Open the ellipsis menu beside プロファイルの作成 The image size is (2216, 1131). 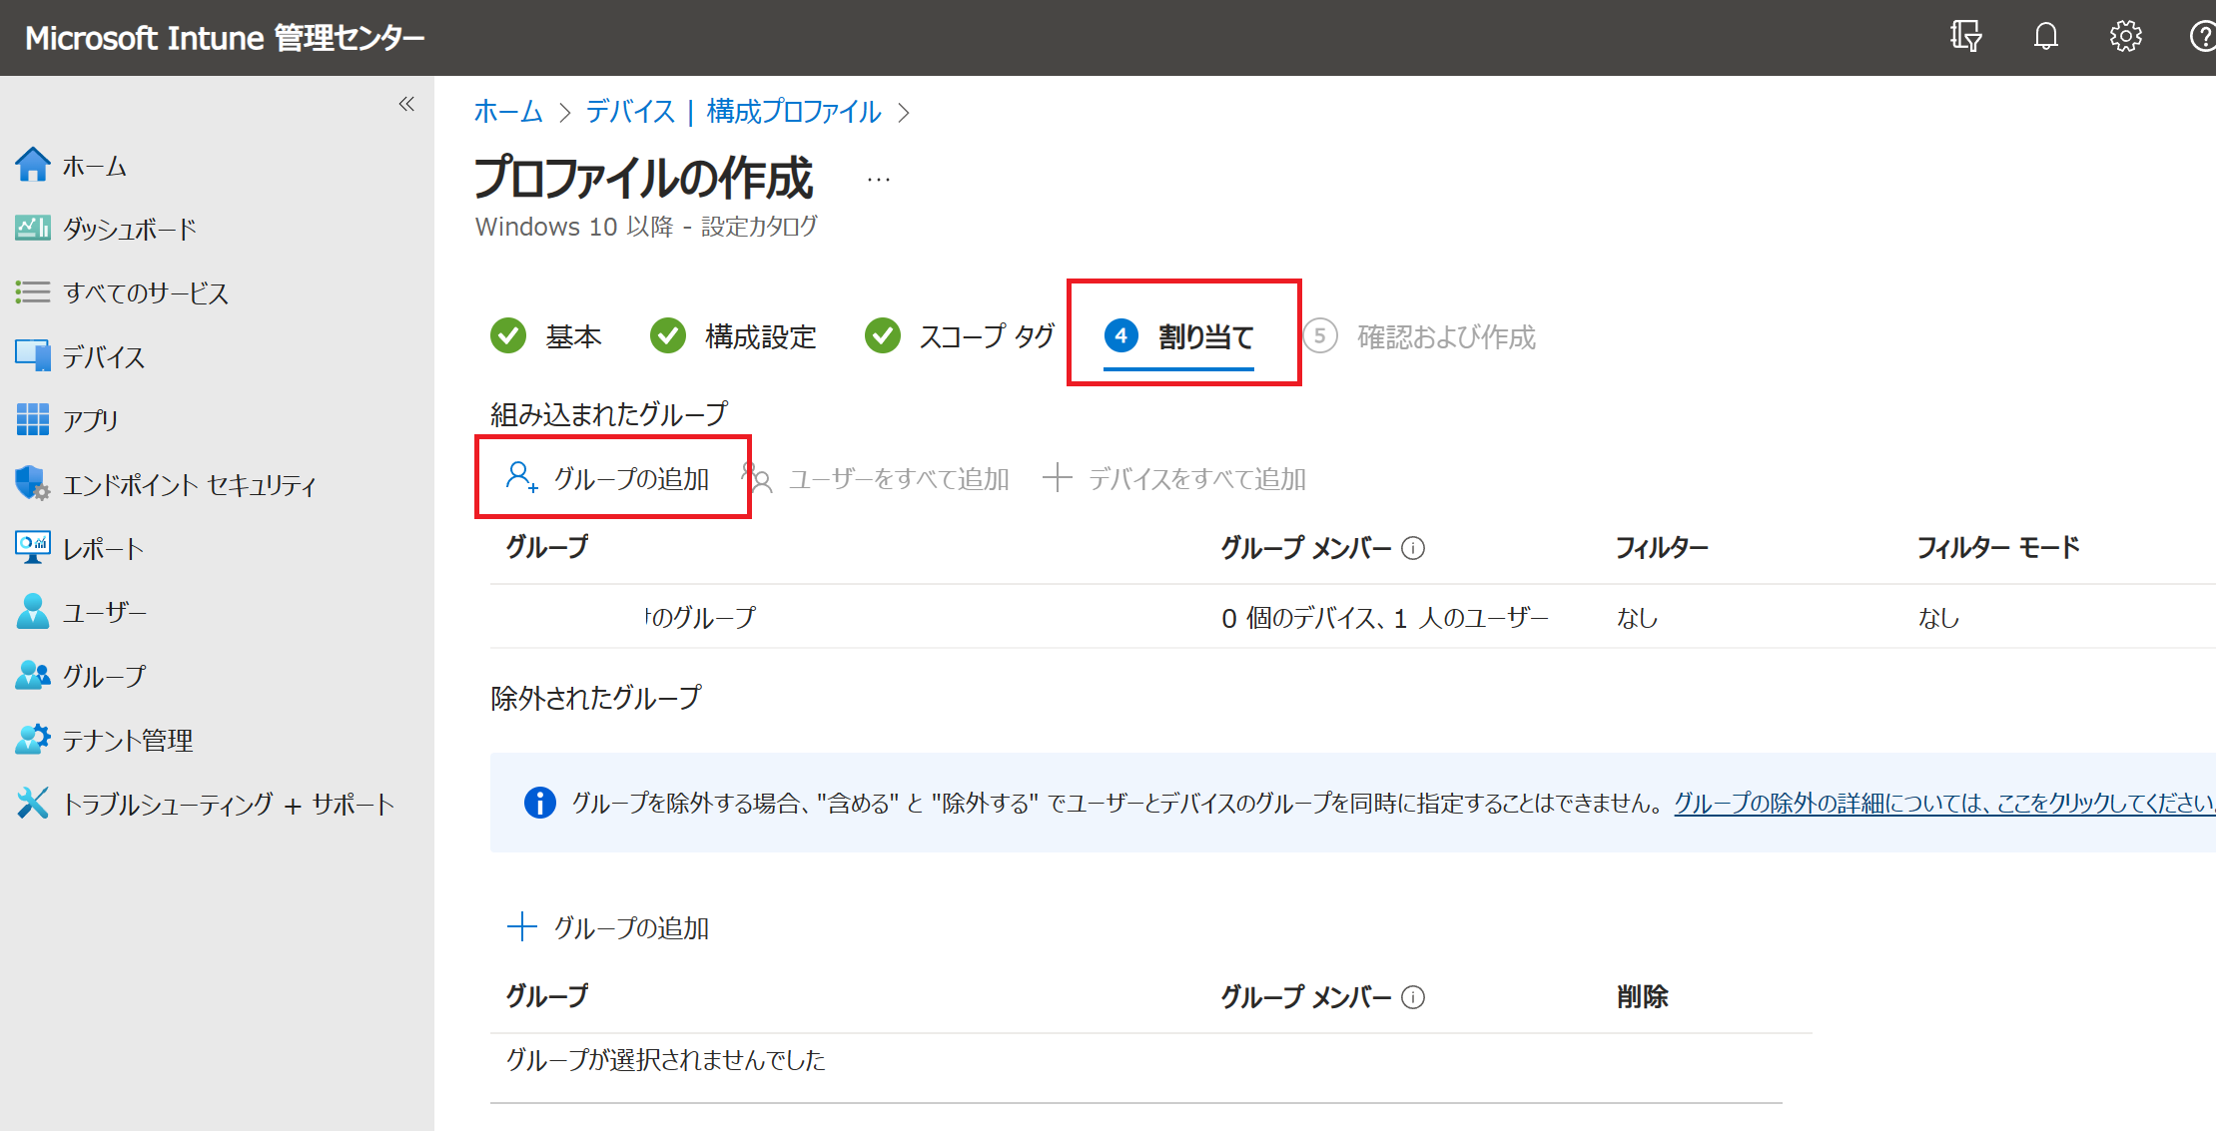click(x=878, y=180)
